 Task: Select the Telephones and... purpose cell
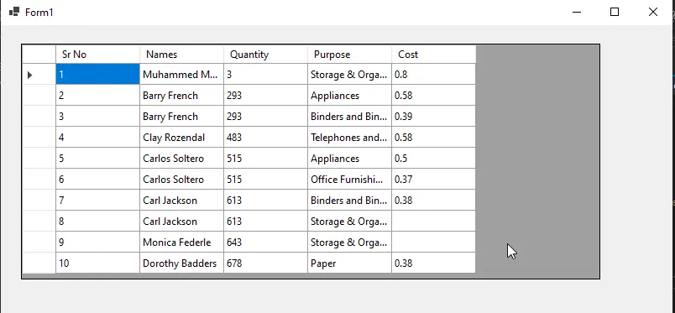point(349,138)
